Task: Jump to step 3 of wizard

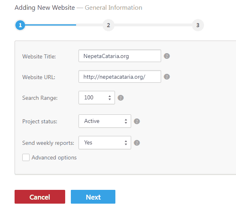Action: pos(198,25)
